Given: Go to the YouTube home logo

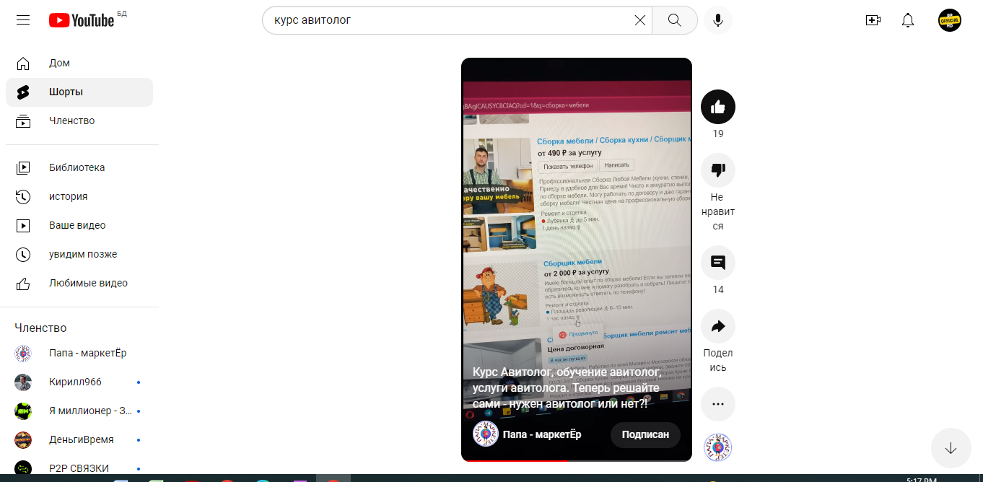Looking at the screenshot, I should pyautogui.click(x=82, y=20).
